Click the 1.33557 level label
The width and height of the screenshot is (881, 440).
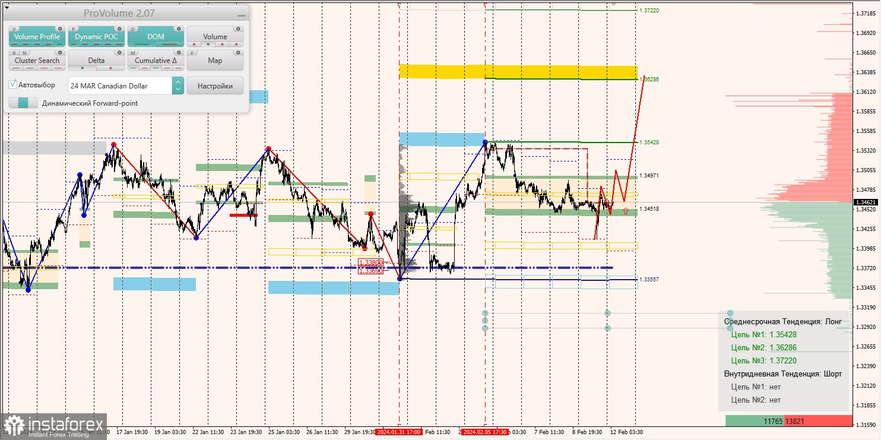[649, 279]
